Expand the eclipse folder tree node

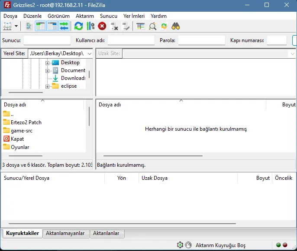[47, 86]
